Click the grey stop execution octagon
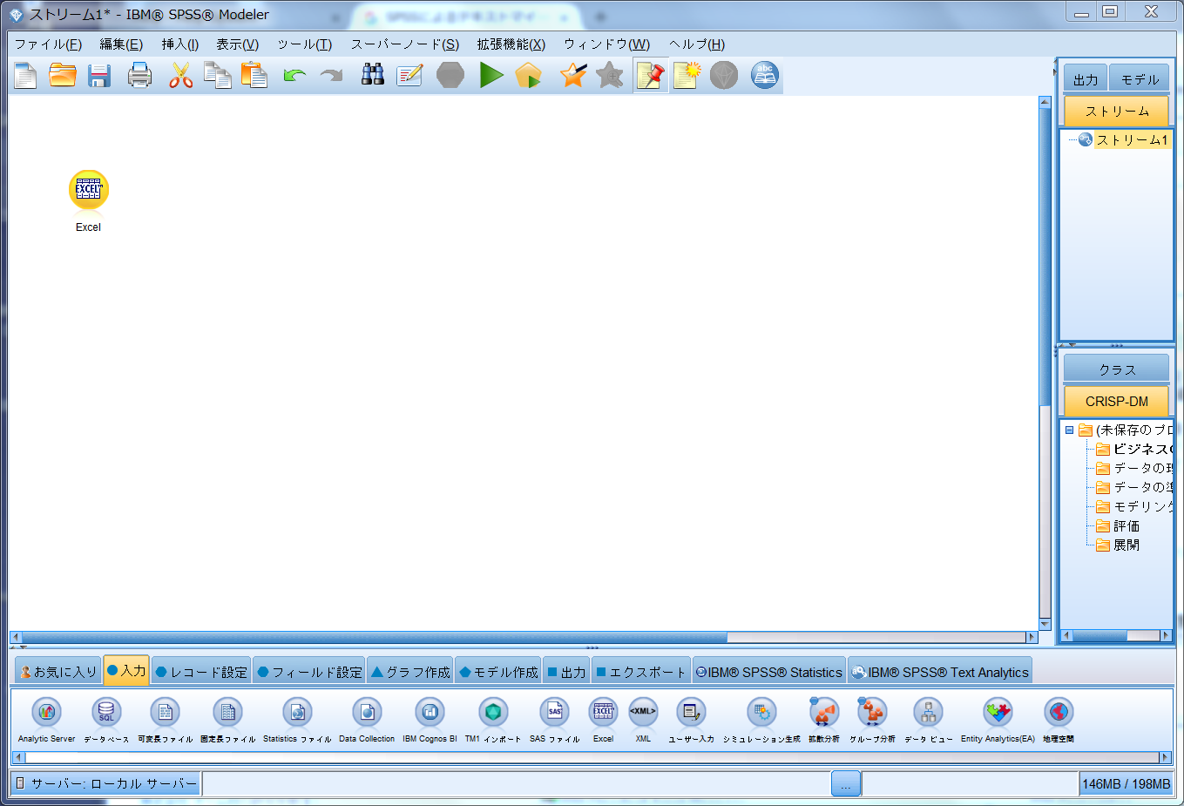This screenshot has width=1184, height=806. click(x=450, y=76)
